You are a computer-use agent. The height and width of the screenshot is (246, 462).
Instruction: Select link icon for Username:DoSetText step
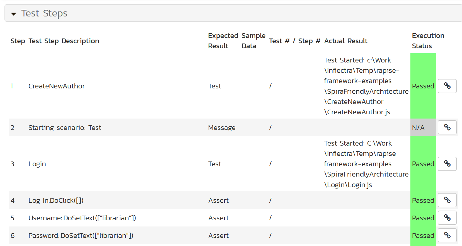point(447,218)
